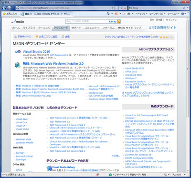Open the Safety (セーフティ) menu dropdown
The width and height of the screenshot is (191, 178).
coord(157,14)
